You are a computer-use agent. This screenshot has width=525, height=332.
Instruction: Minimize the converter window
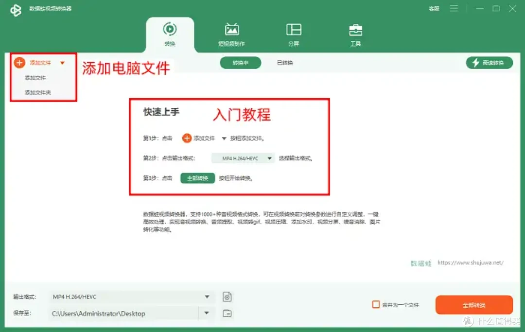point(480,9)
